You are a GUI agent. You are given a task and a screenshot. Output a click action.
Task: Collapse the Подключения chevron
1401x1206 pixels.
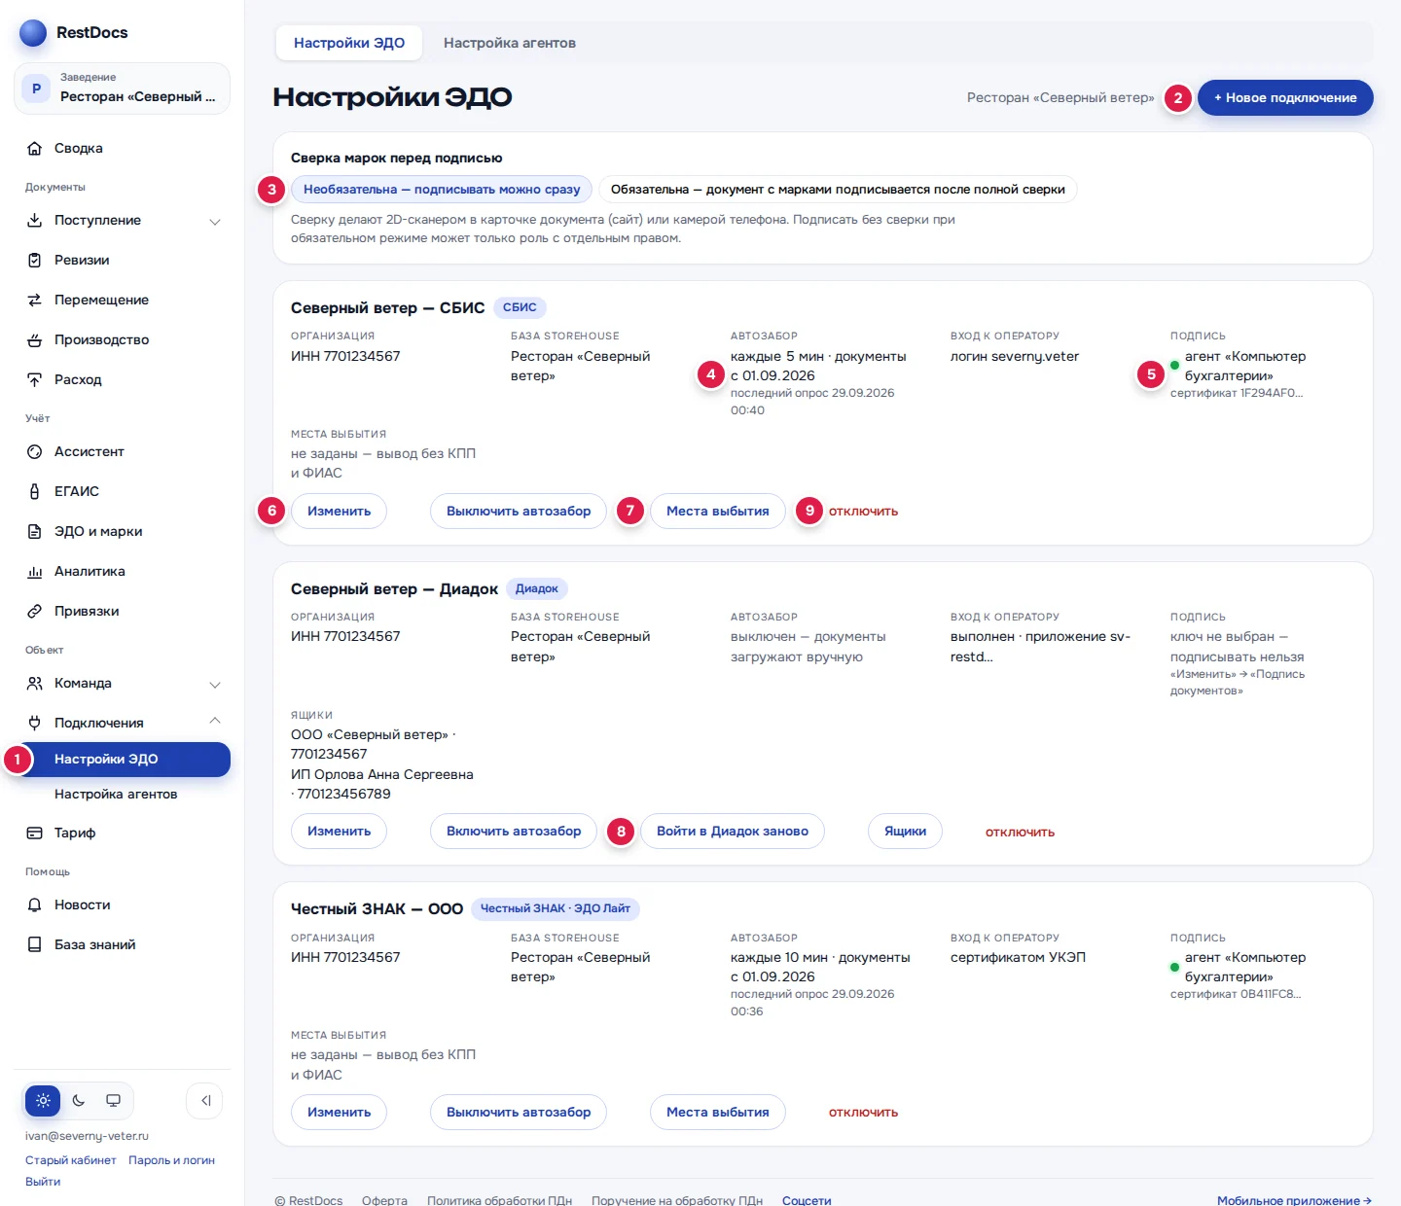[x=215, y=721]
